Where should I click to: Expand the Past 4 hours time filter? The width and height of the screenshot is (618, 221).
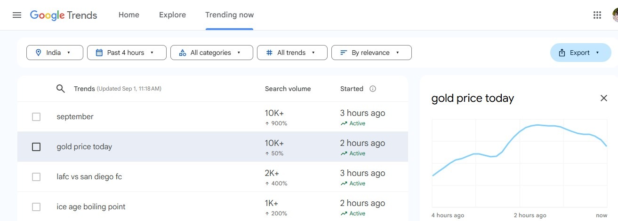point(127,53)
